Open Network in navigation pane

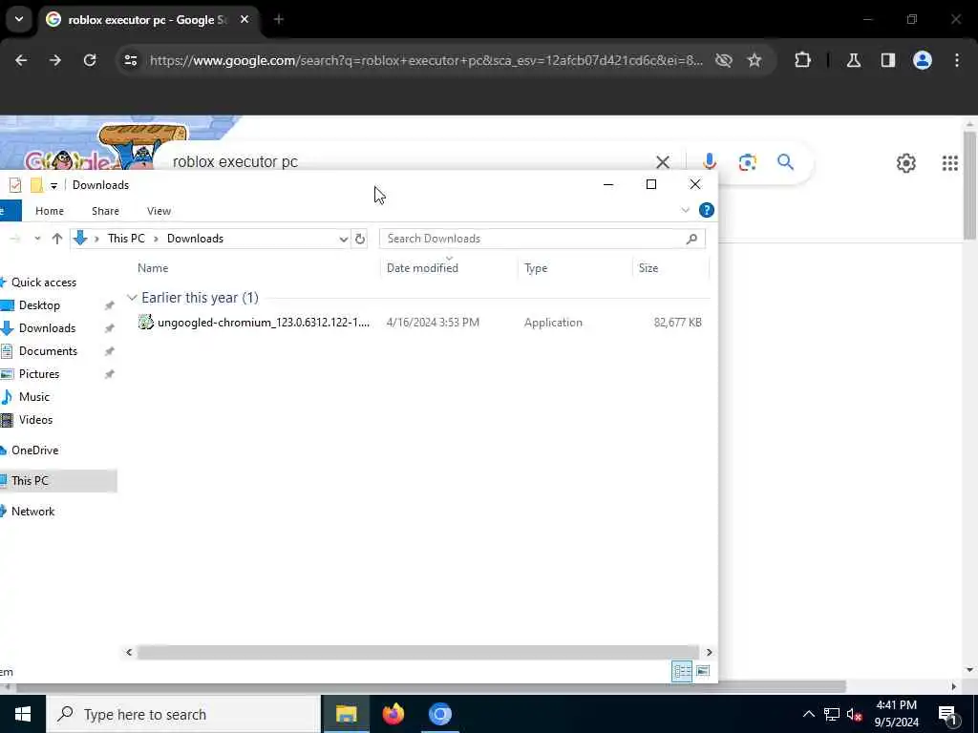pyautogui.click(x=32, y=512)
